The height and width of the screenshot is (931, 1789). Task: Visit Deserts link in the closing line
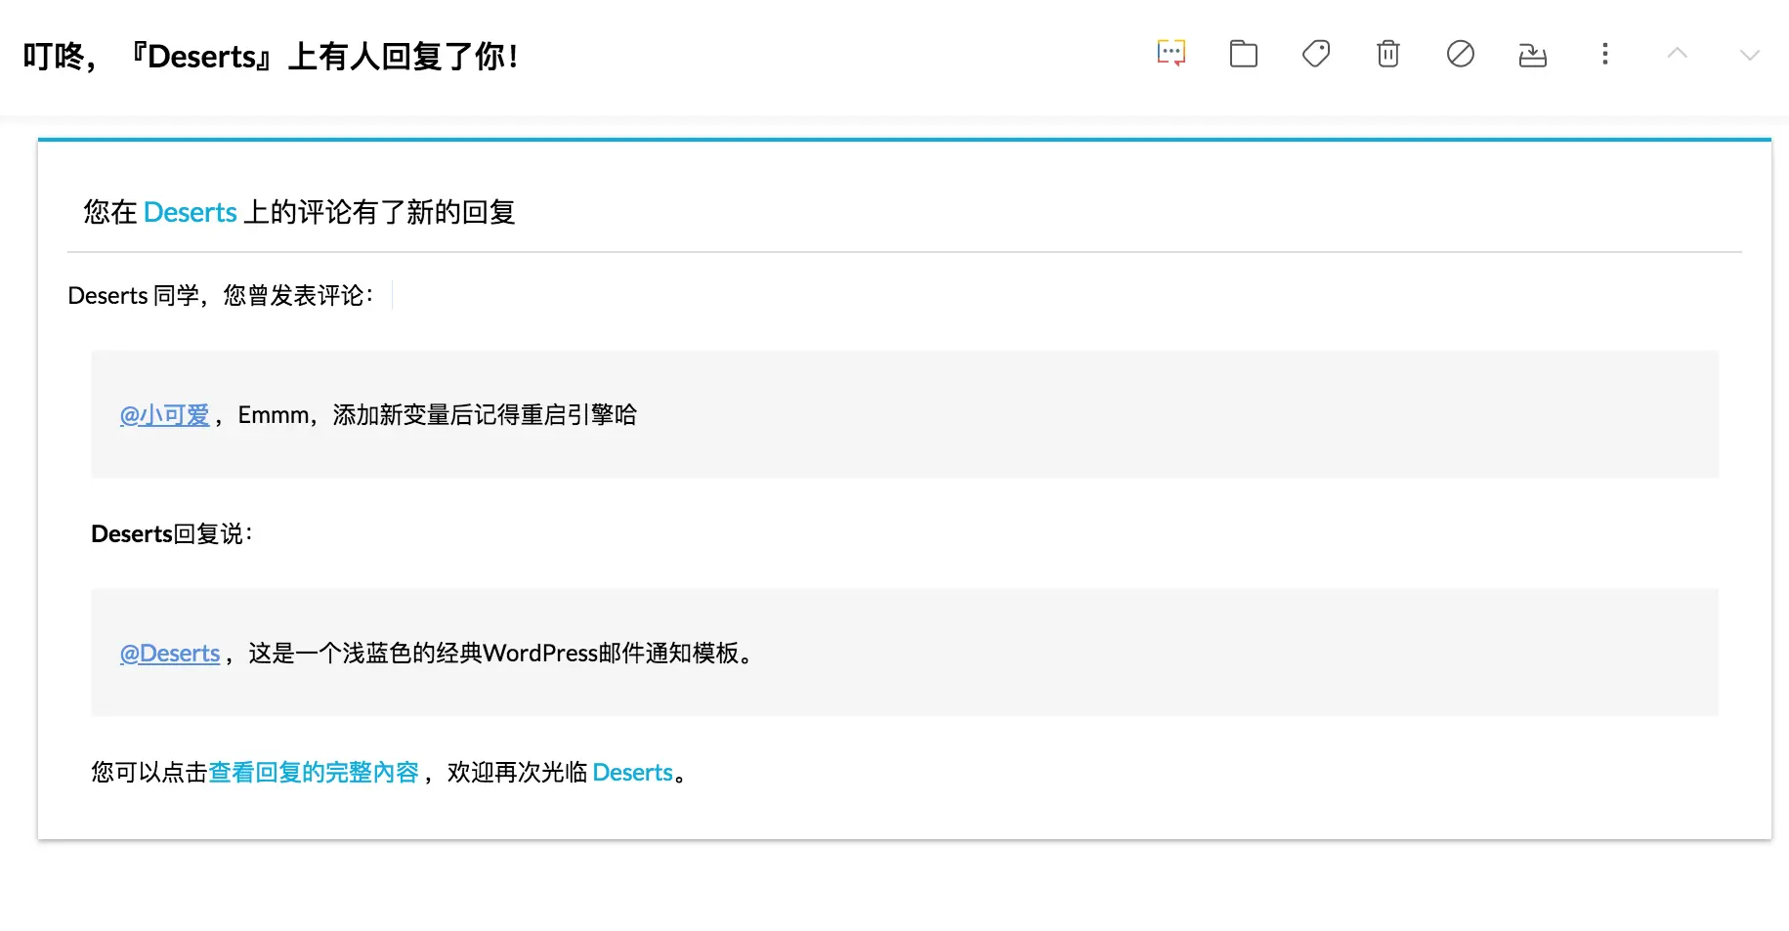pyautogui.click(x=633, y=773)
